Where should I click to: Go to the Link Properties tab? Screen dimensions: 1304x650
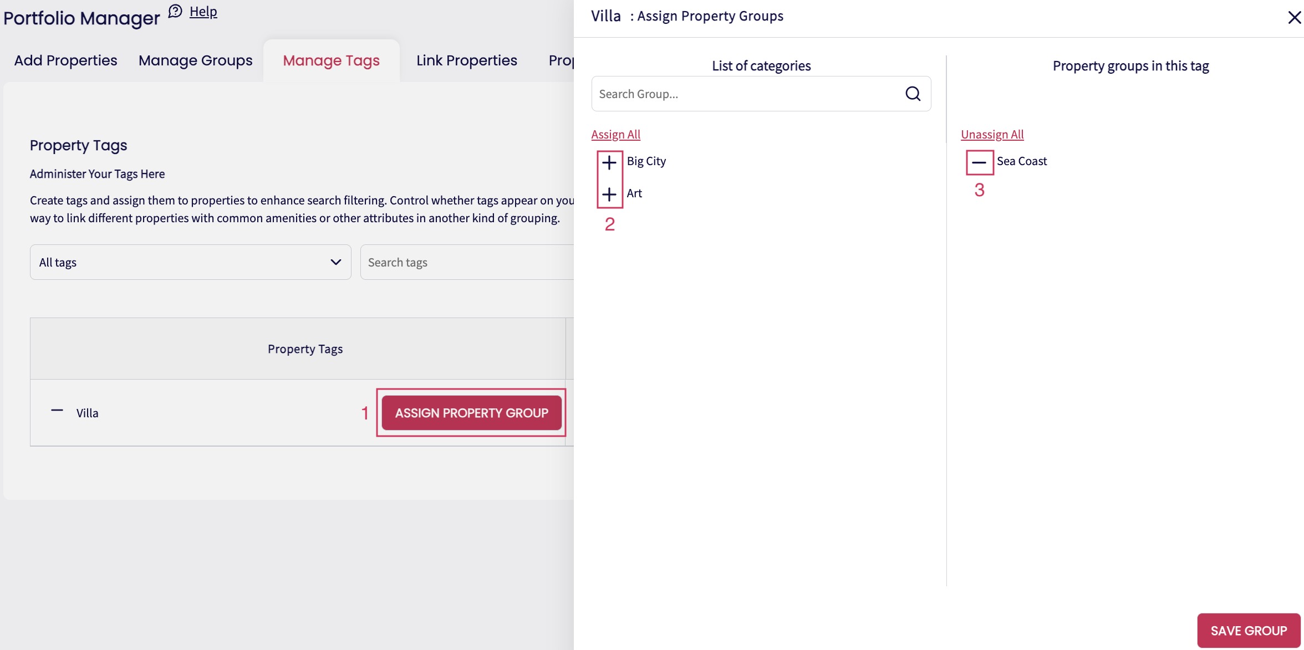(x=466, y=60)
